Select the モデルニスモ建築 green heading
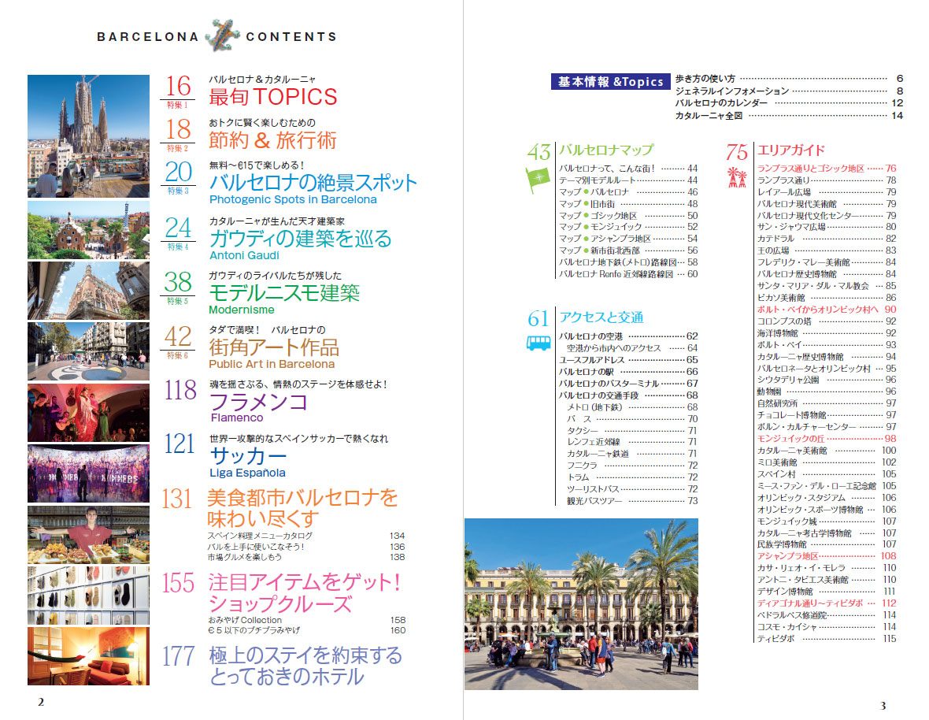The image size is (929, 720). (x=284, y=293)
